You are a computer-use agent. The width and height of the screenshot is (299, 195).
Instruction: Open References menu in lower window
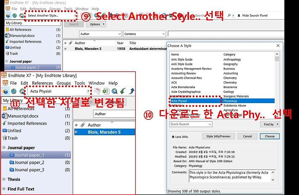tap(42, 83)
